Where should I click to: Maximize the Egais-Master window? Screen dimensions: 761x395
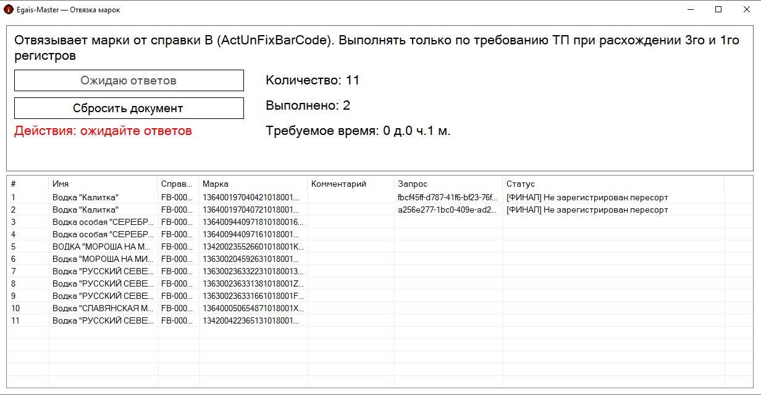coord(718,10)
